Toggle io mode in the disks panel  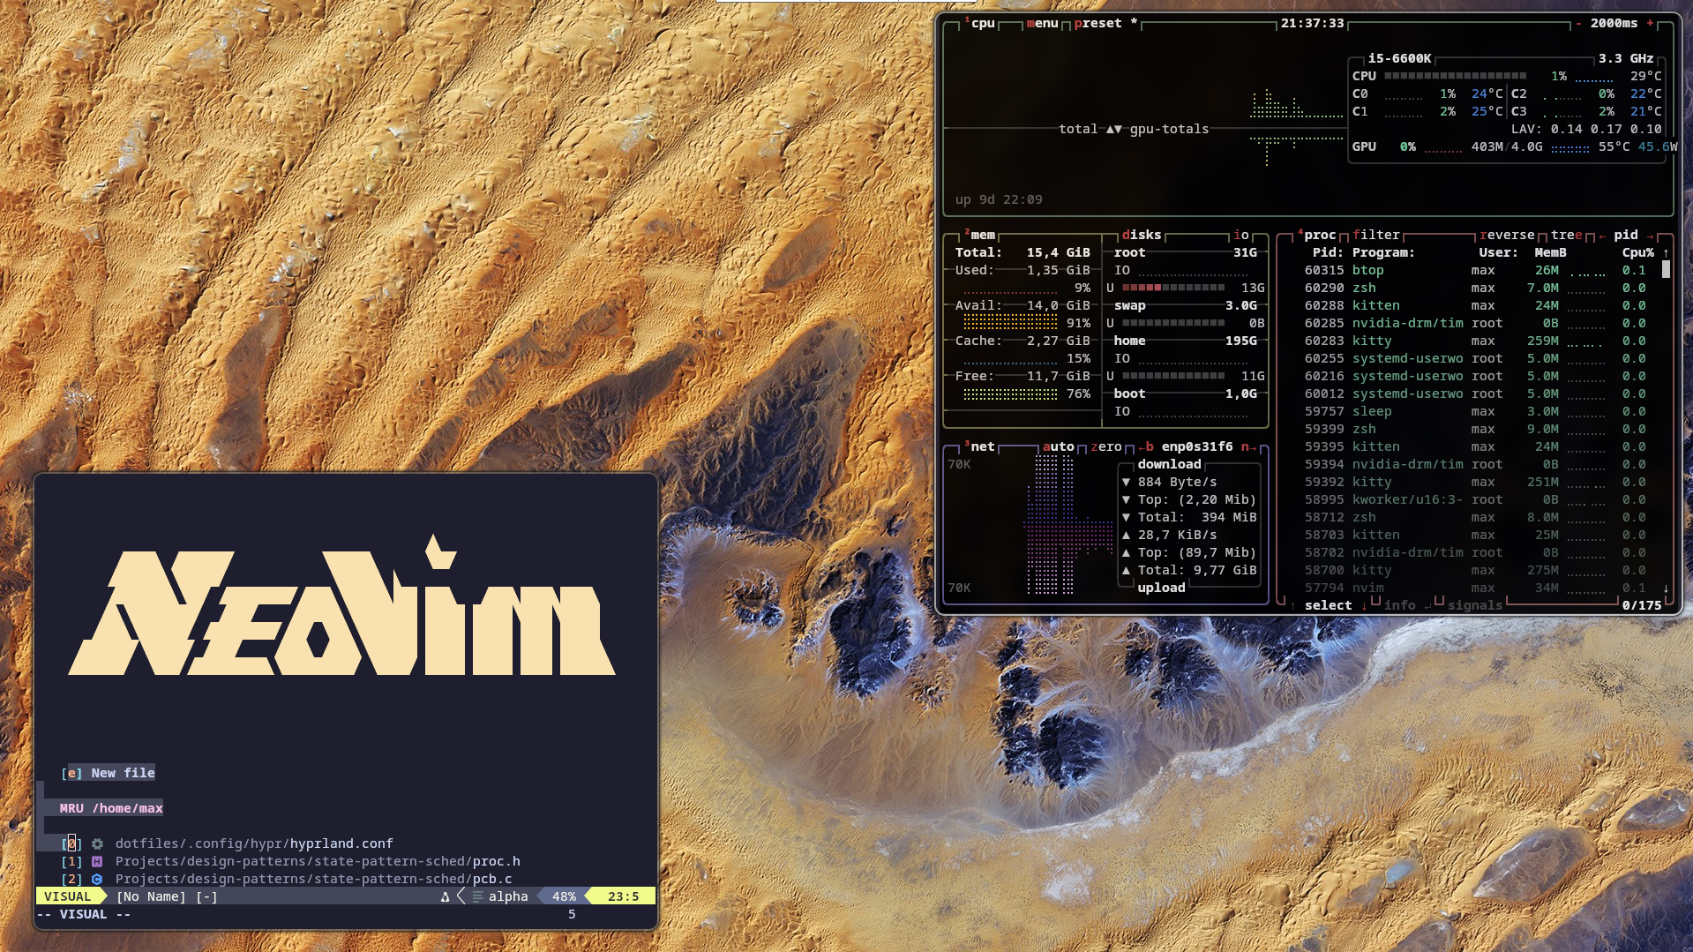point(1240,236)
